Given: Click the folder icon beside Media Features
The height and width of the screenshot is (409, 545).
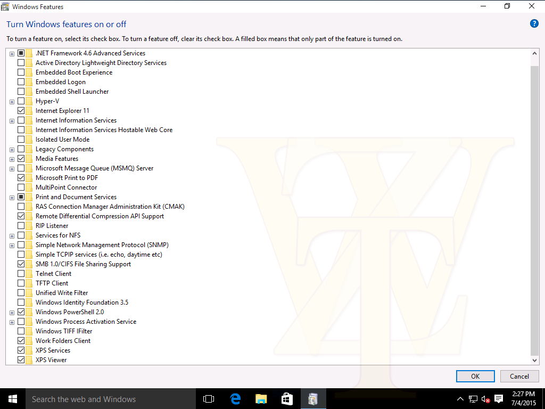Looking at the screenshot, I should tap(29, 159).
